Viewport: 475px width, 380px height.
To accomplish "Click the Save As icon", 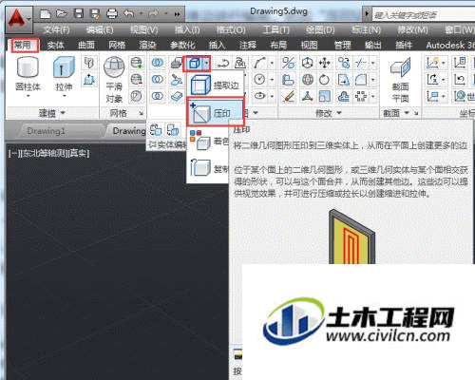I will 95,14.
